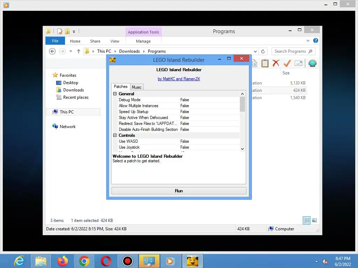Select the 5,130 KB file row

point(279,83)
